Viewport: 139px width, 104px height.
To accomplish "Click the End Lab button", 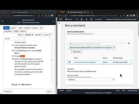I will pos(35,28).
